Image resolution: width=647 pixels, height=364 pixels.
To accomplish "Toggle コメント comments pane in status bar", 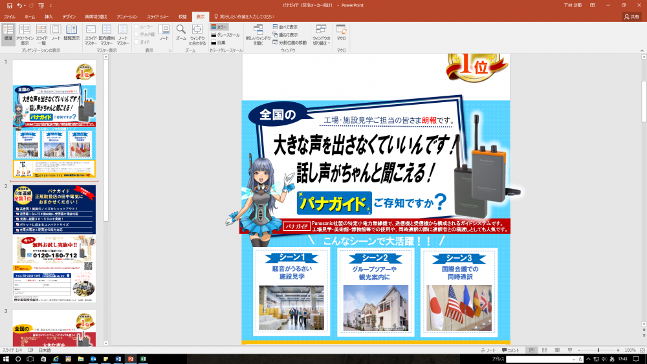I will pos(511,350).
